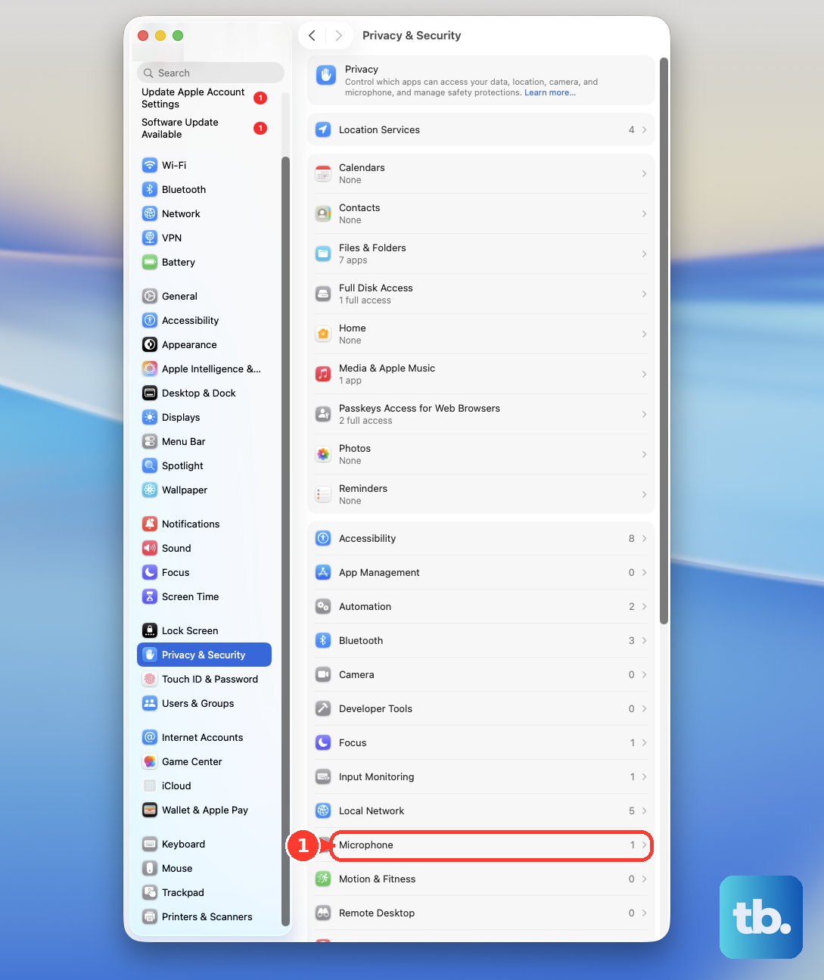
Task: Click the Wi-Fi icon in sidebar
Action: pos(150,165)
